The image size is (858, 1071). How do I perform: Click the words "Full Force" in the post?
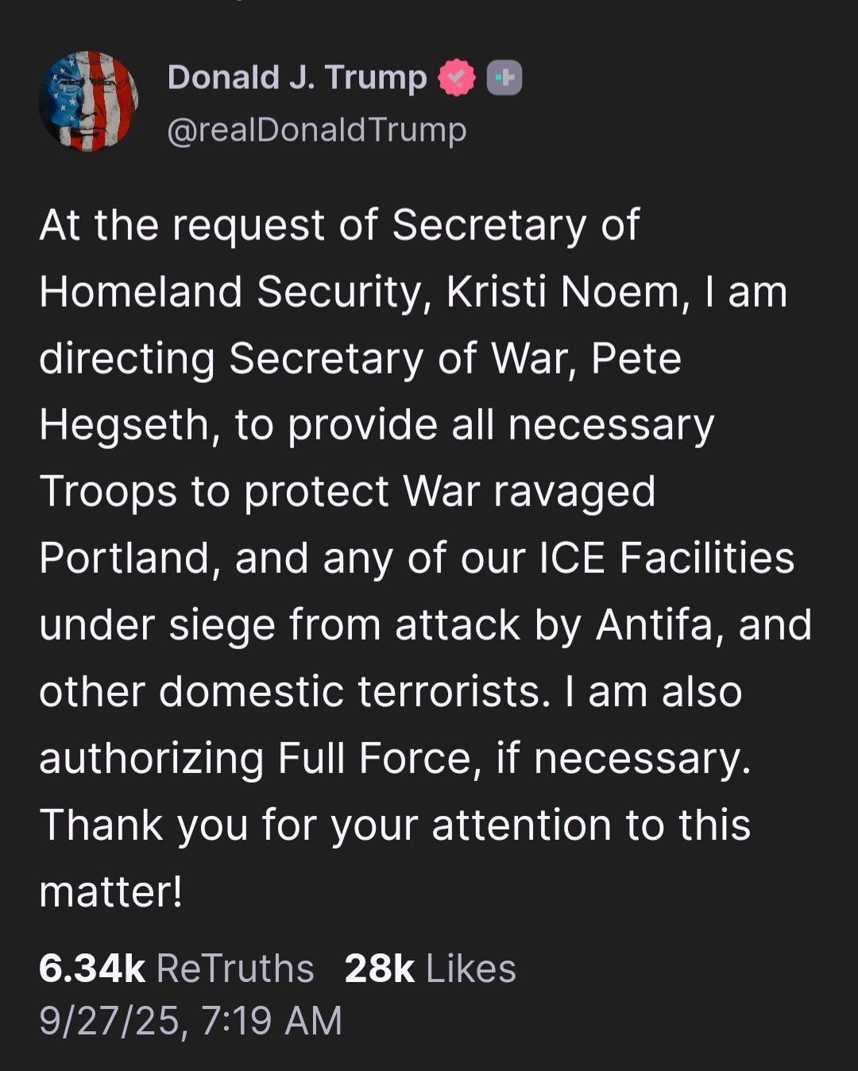tap(378, 758)
